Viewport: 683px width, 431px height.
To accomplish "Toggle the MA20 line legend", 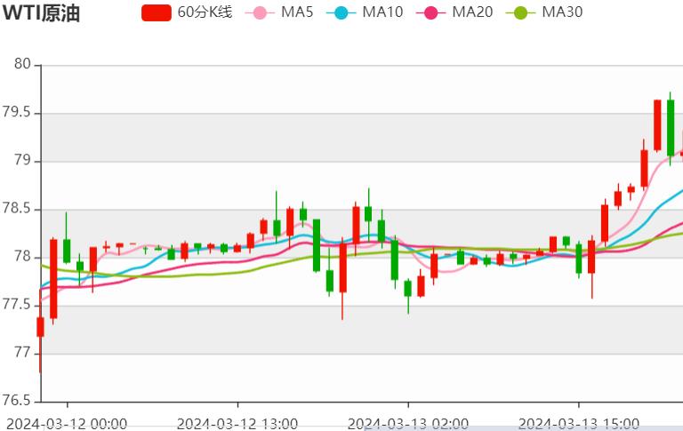I will tap(454, 12).
